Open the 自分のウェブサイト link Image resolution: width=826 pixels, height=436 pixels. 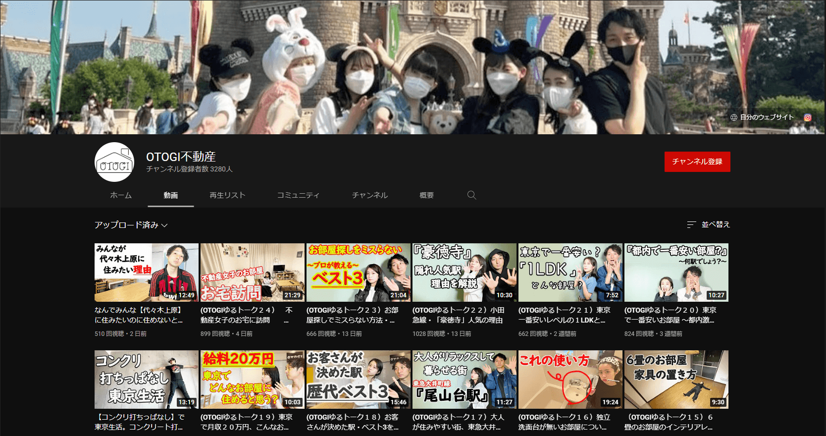point(767,117)
